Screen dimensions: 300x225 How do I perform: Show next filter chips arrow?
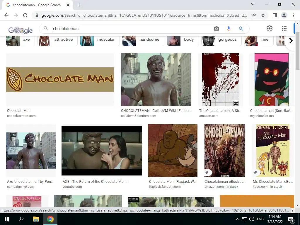(291, 41)
